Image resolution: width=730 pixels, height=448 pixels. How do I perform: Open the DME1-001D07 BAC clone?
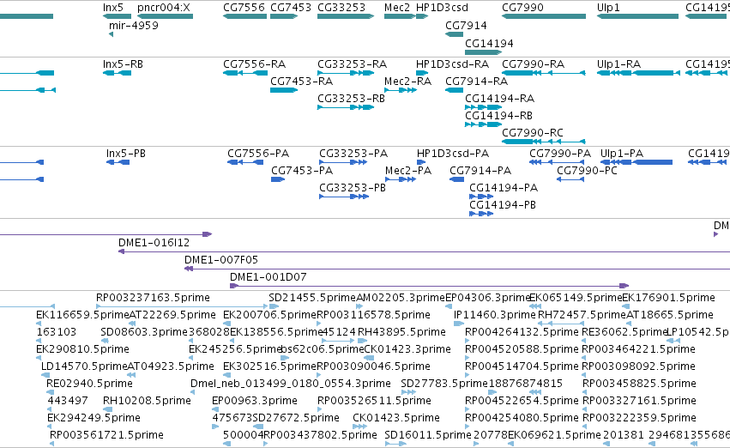430,286
